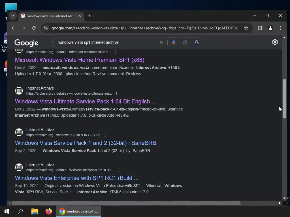Reload the page with refresh icon
This screenshot has height=217, width=290.
click(34, 28)
